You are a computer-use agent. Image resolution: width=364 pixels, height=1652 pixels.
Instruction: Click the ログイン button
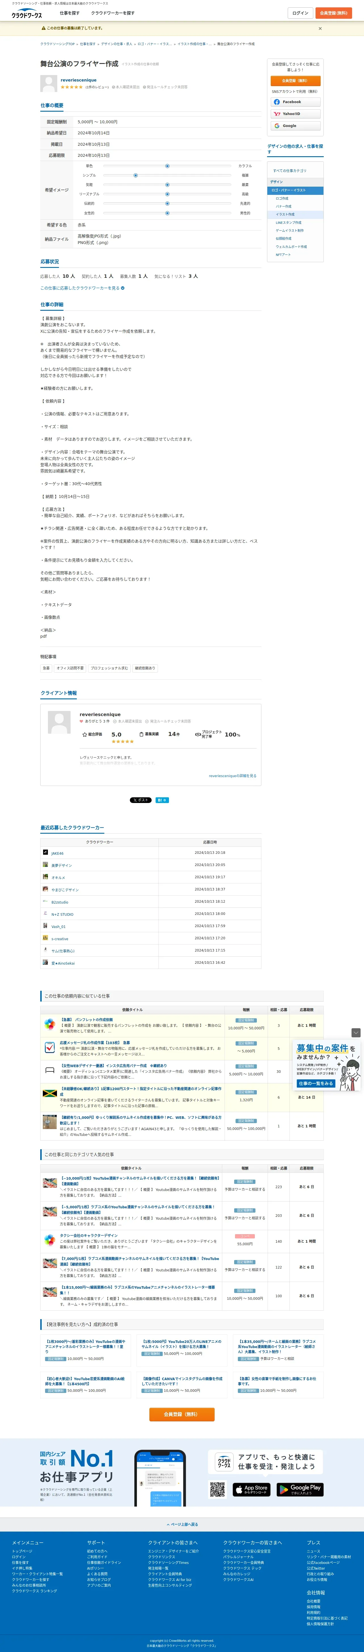pyautogui.click(x=300, y=13)
